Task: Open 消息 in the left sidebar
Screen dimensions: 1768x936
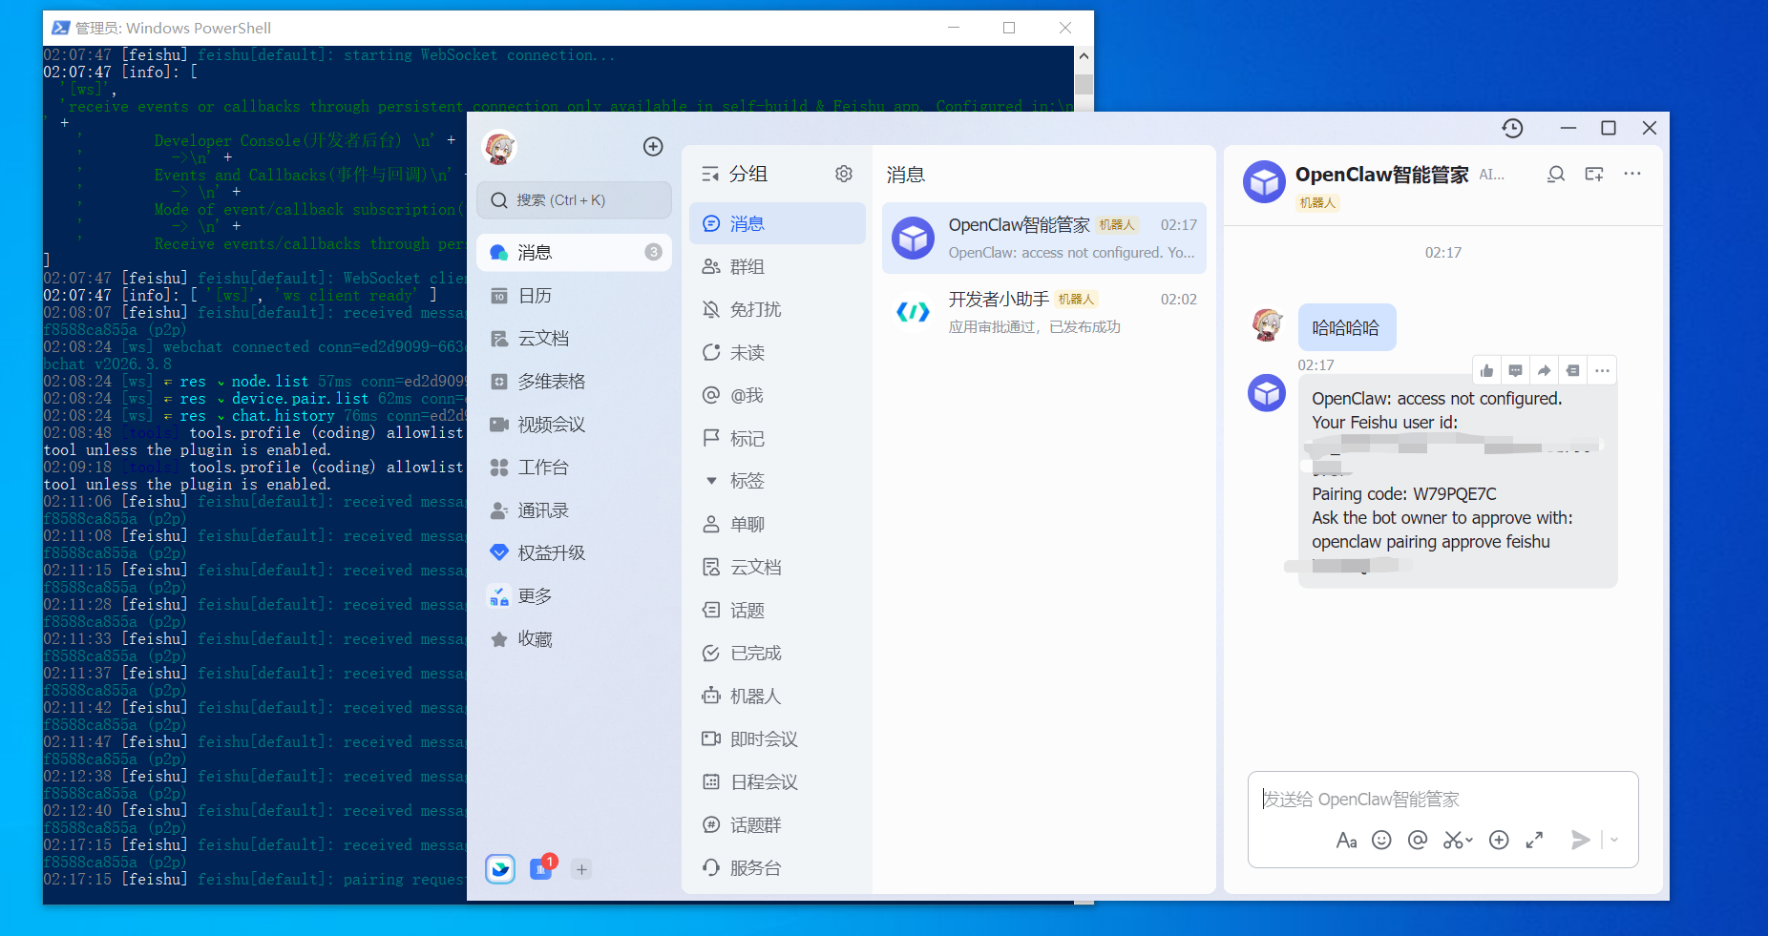Action: (x=574, y=252)
